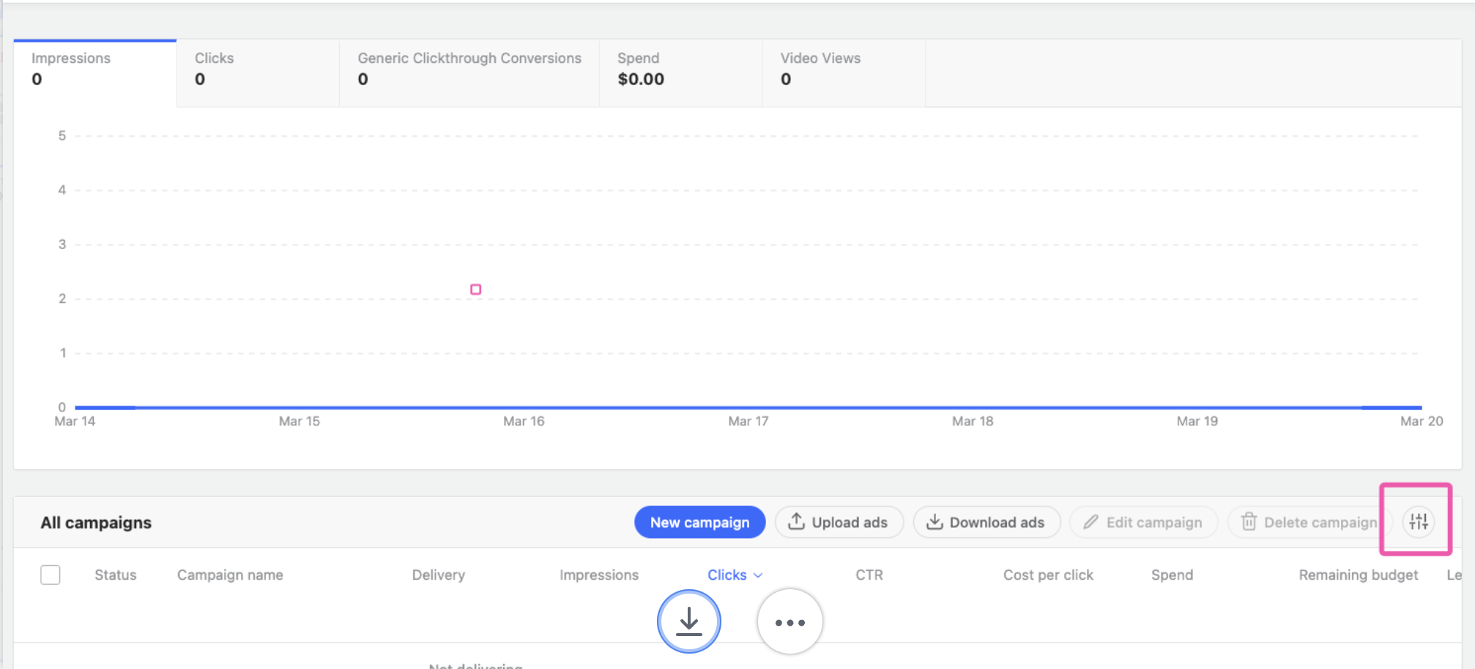Image resolution: width=1475 pixels, height=669 pixels.
Task: Click the pencil icon in Edit campaign
Action: click(x=1091, y=522)
